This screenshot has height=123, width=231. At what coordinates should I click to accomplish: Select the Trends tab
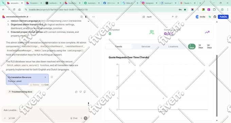click(x=119, y=46)
